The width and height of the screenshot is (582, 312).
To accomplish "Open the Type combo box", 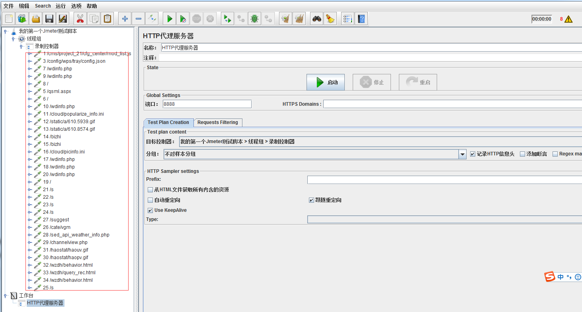I will (x=445, y=219).
